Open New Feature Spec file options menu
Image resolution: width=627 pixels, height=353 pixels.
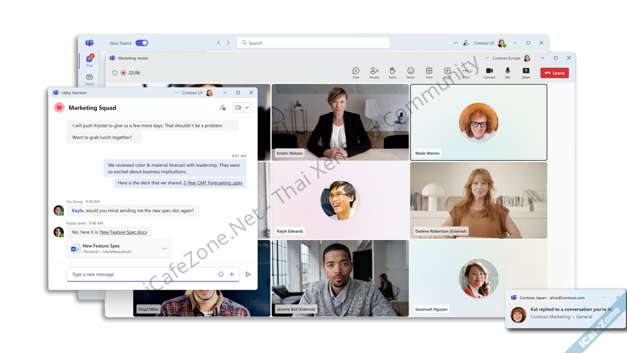tap(164, 249)
